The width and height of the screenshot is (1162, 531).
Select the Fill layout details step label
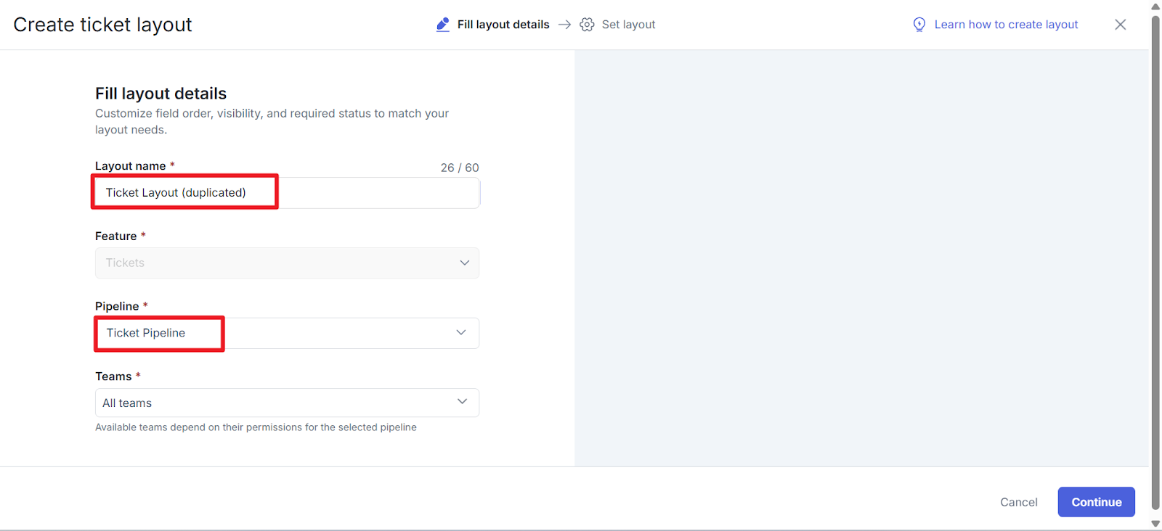(503, 25)
